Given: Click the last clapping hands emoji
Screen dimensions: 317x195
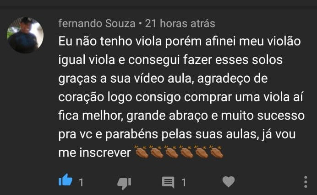Looking at the screenshot, I should click(216, 152).
